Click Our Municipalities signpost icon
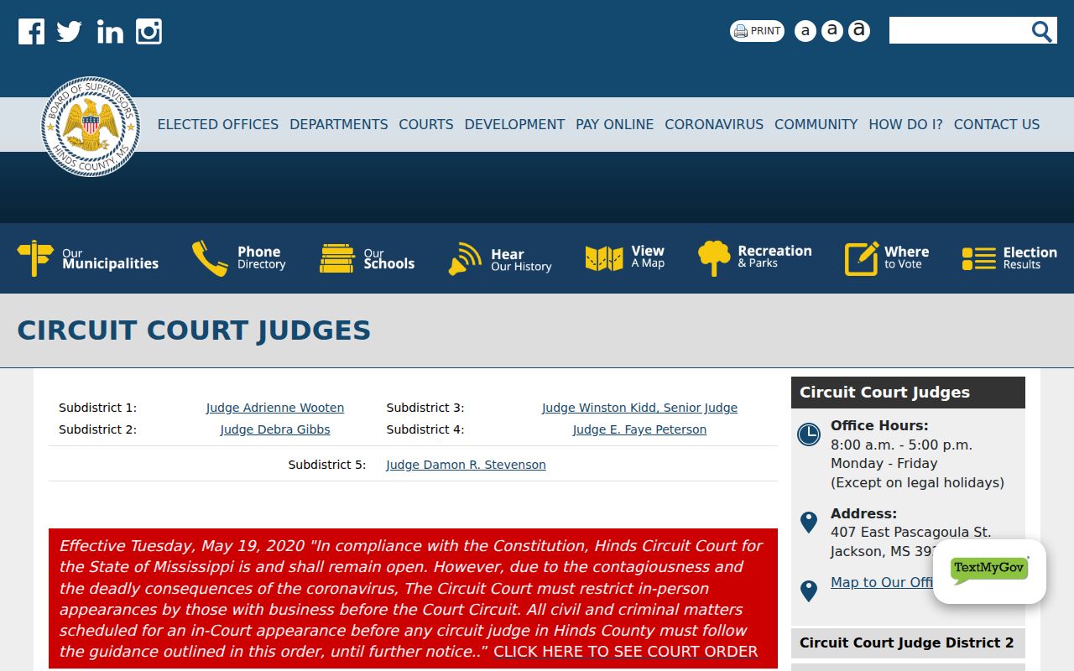Image resolution: width=1074 pixels, height=671 pixels. (35, 258)
